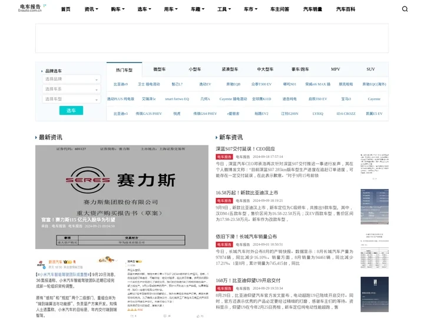Open the 凯翼E5 EV model link

click(374, 114)
